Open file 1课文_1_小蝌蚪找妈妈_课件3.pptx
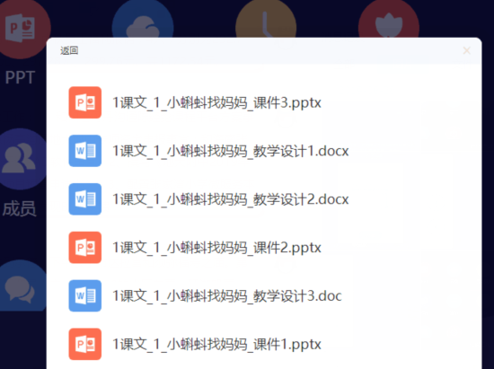The height and width of the screenshot is (369, 494). [x=216, y=102]
